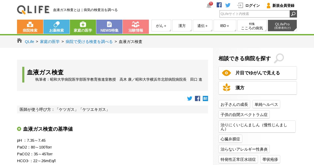Viewport: 314px width, 165px height.
Task: Select the 子供の自閉スペクトラム症 tag
Action: click(x=244, y=114)
